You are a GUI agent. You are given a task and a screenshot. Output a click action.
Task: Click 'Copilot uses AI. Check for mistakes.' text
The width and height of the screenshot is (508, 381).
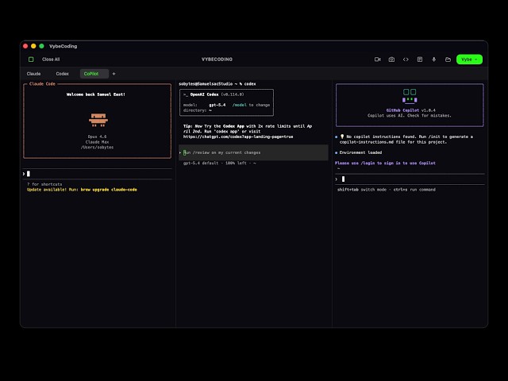pyautogui.click(x=410, y=116)
